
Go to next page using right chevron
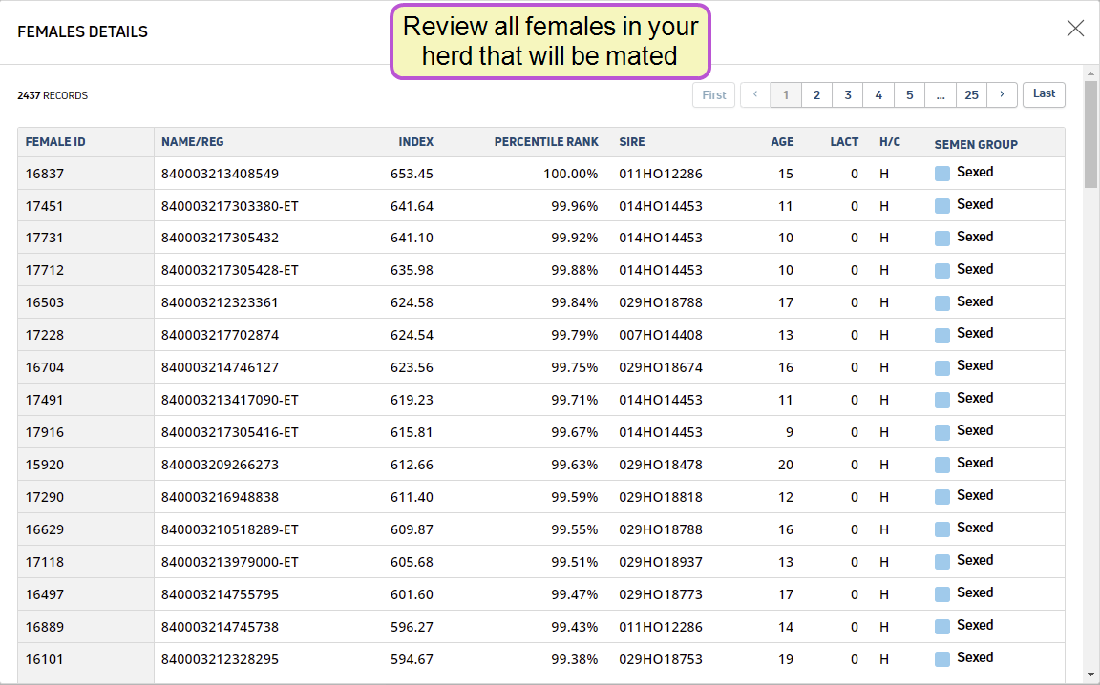[1002, 94]
